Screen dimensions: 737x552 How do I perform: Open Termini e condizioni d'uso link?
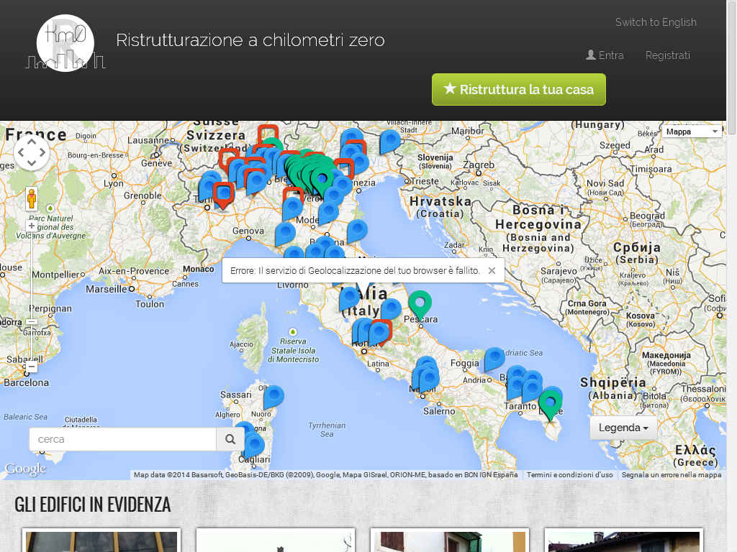click(x=570, y=474)
